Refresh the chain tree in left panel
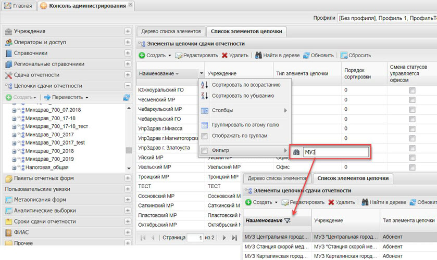This screenshot has width=437, height=260. pyautogui.click(x=127, y=97)
